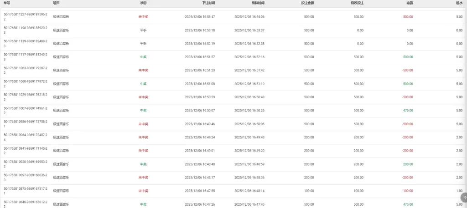This screenshot has width=467, height=208.
Task: Click the -100.00 loss amount
Action: coord(407,191)
